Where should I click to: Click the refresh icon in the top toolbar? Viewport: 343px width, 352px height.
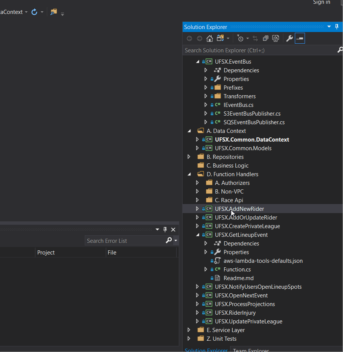[34, 12]
